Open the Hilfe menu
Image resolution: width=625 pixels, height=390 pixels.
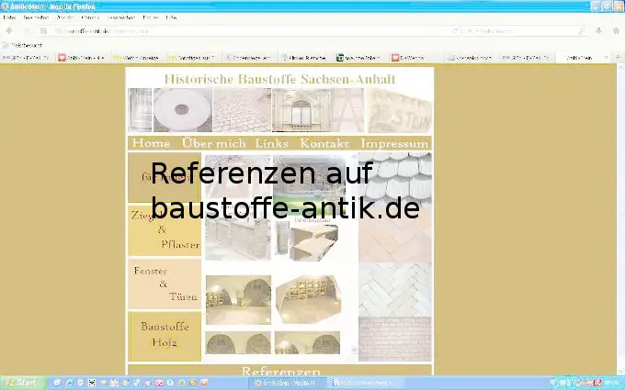point(171,17)
